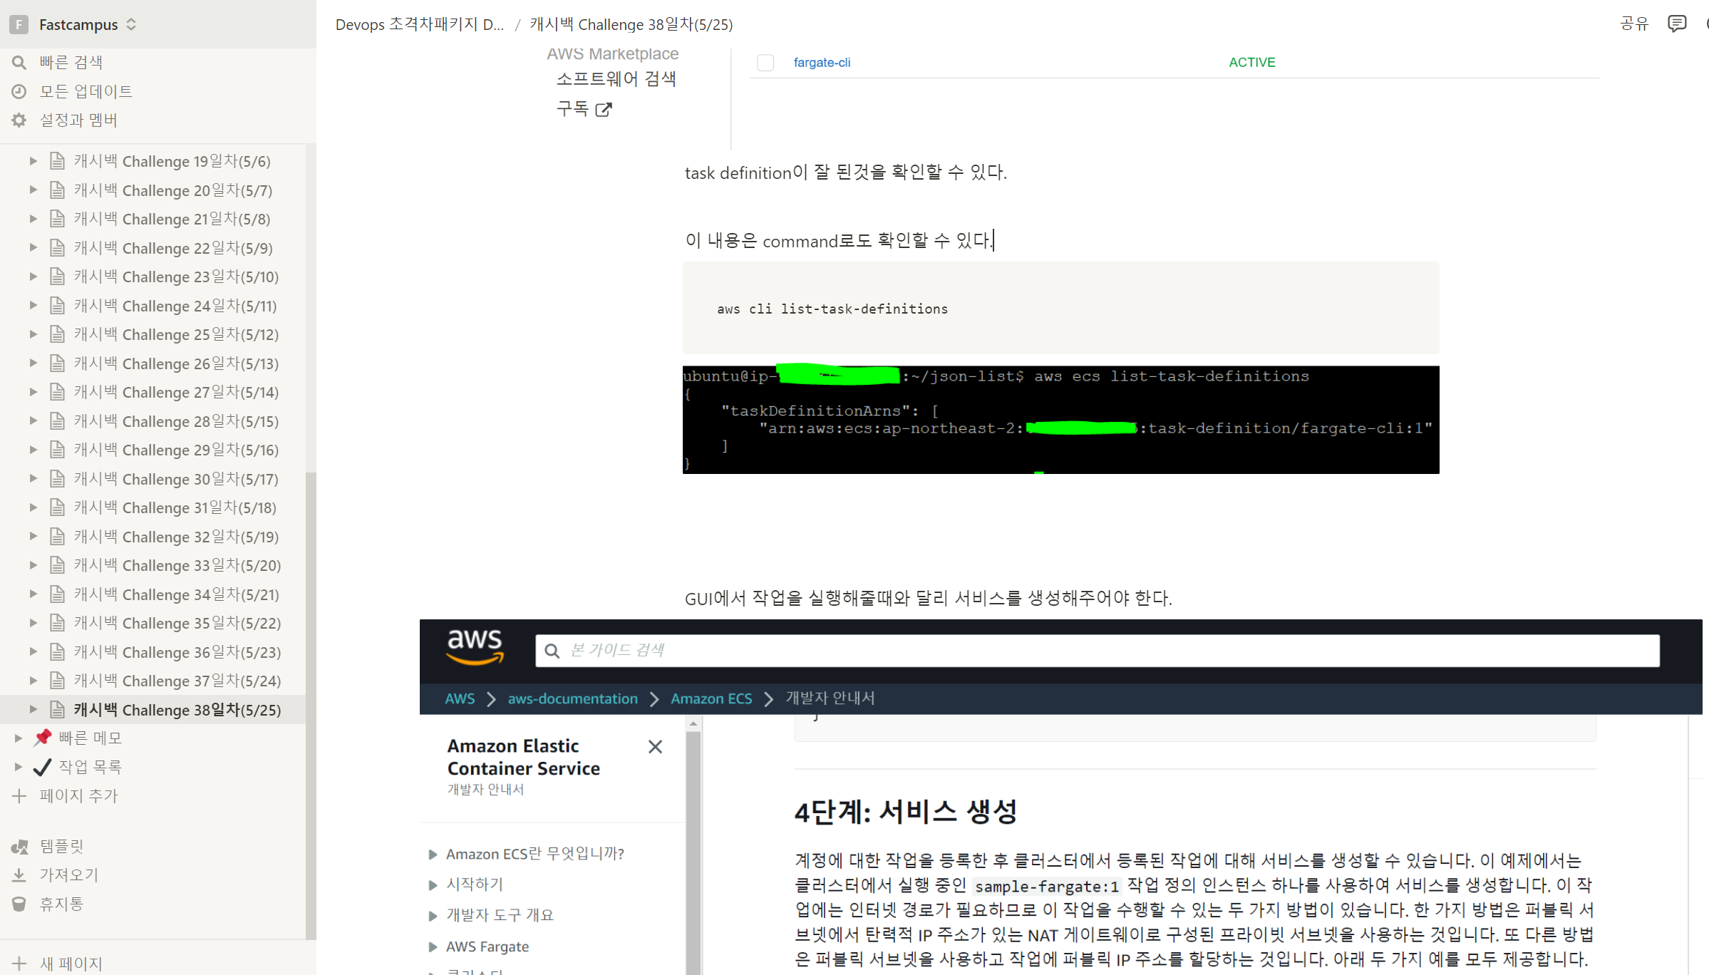Screen dimensions: 1709x975
Task: Click the AWS guide search field
Action: pos(1098,651)
